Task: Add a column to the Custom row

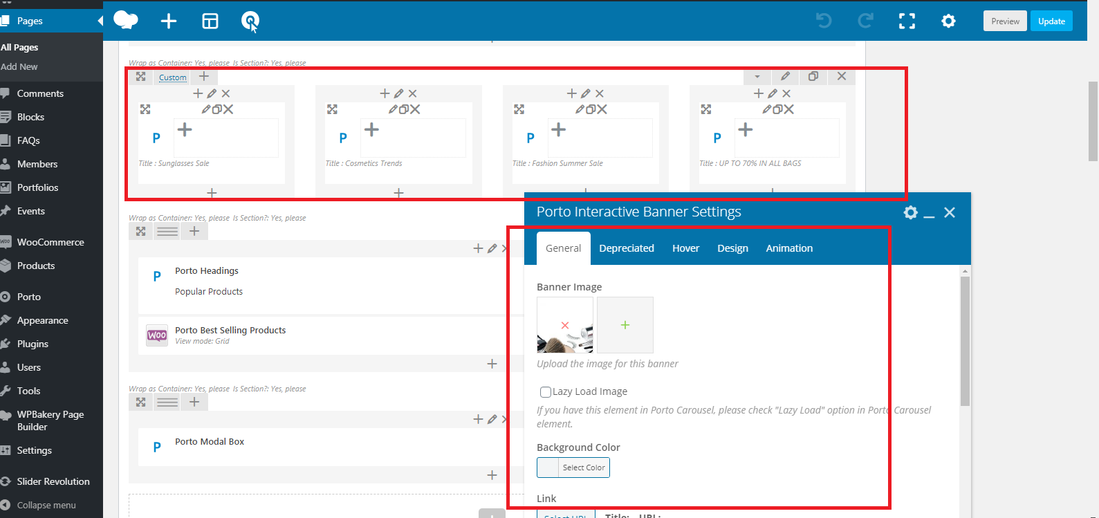Action: [204, 76]
